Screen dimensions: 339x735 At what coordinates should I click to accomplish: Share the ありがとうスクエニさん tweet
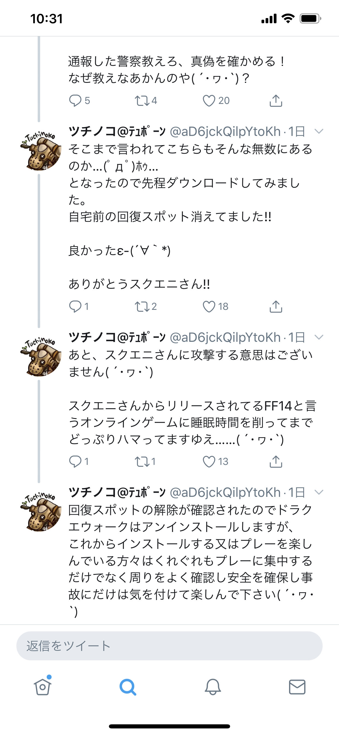point(275,307)
